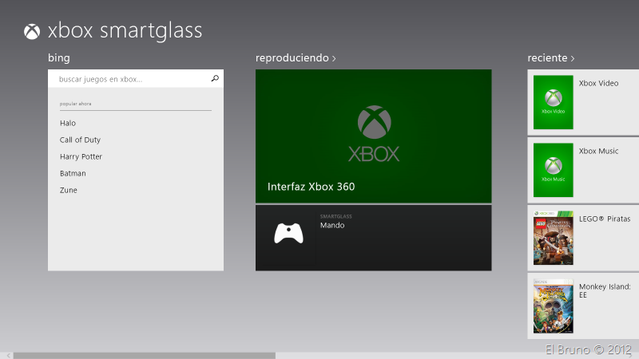Image resolution: width=639 pixels, height=359 pixels.
Task: Click the horizontal scrollbar thumb
Action: (x=144, y=355)
